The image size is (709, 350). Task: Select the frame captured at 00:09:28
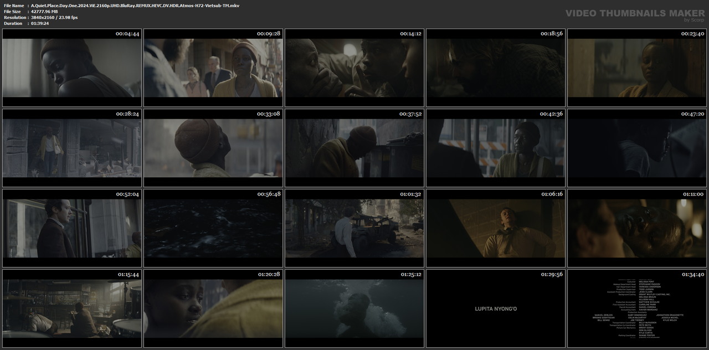point(213,68)
